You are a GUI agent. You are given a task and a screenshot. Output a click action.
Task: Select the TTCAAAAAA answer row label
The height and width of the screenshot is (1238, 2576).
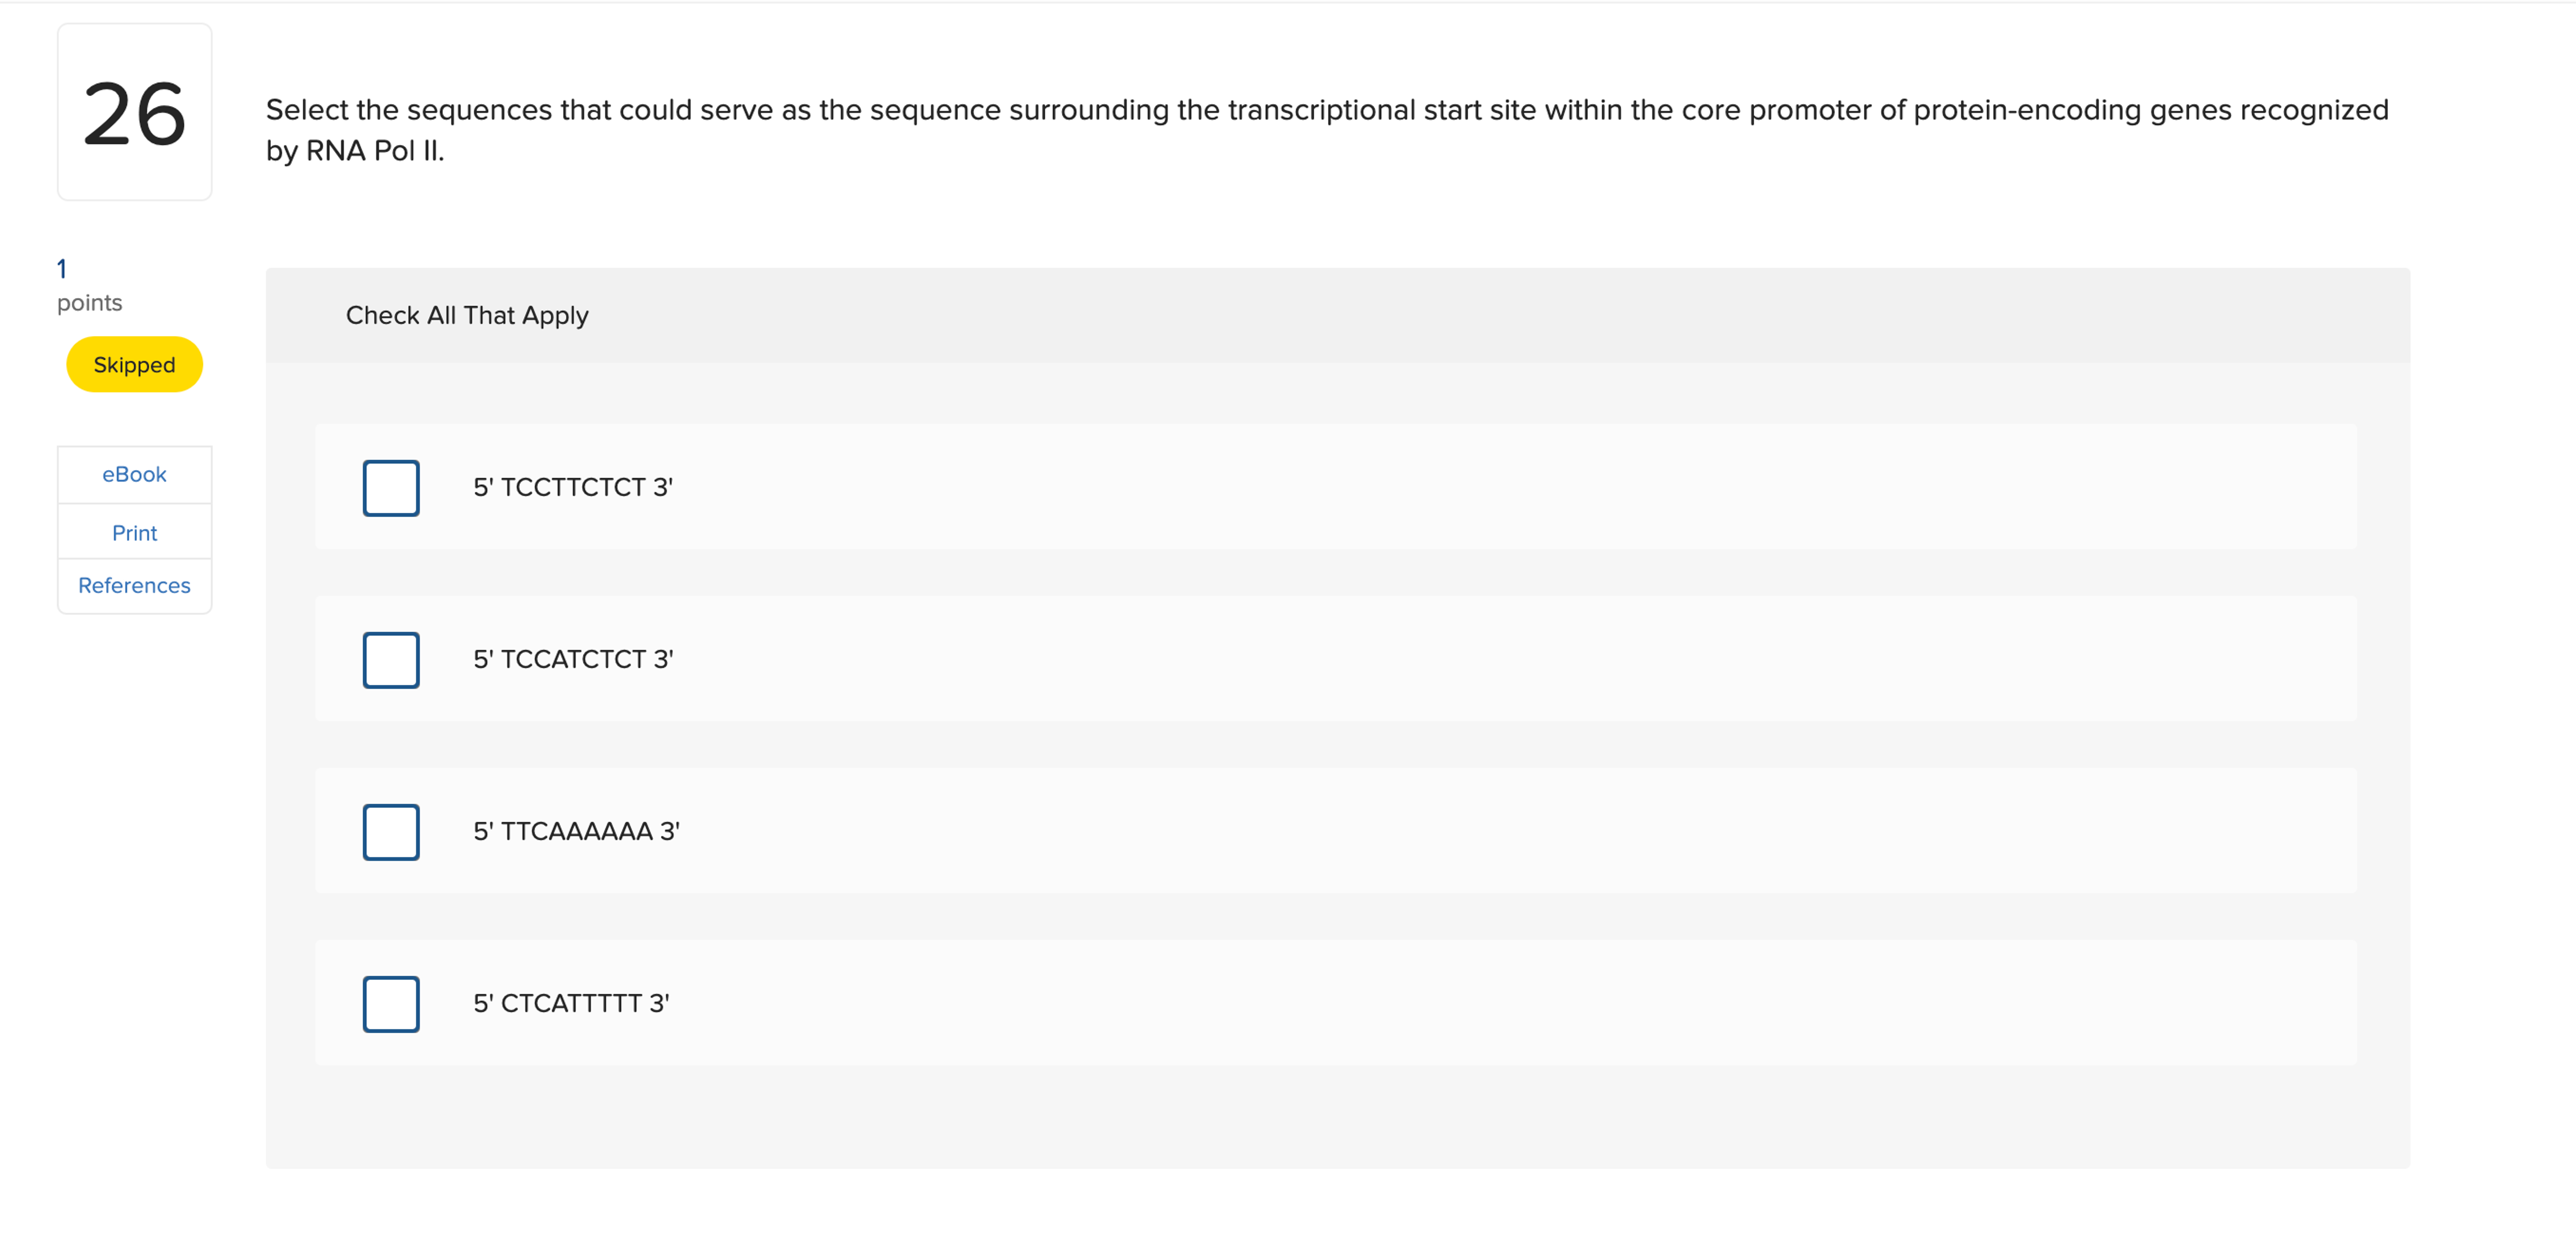(576, 831)
